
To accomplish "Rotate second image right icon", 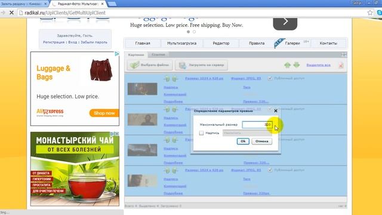I will click(x=175, y=109).
